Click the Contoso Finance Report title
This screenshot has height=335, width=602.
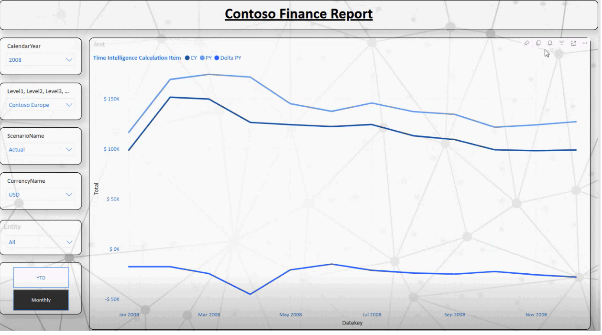coord(299,14)
